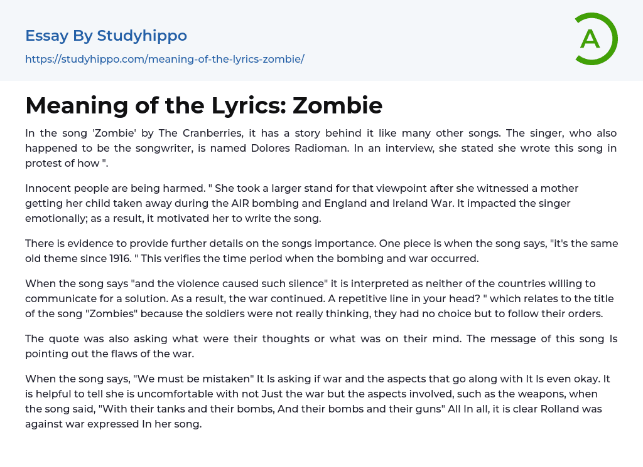Click the 'Meaning of the Lyrics: Zombie' title
The image size is (643, 467).
203,105
